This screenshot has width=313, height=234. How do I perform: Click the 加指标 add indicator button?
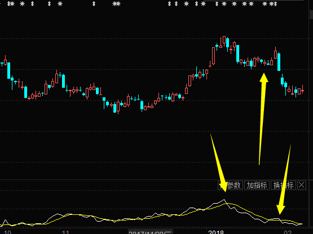point(257,185)
